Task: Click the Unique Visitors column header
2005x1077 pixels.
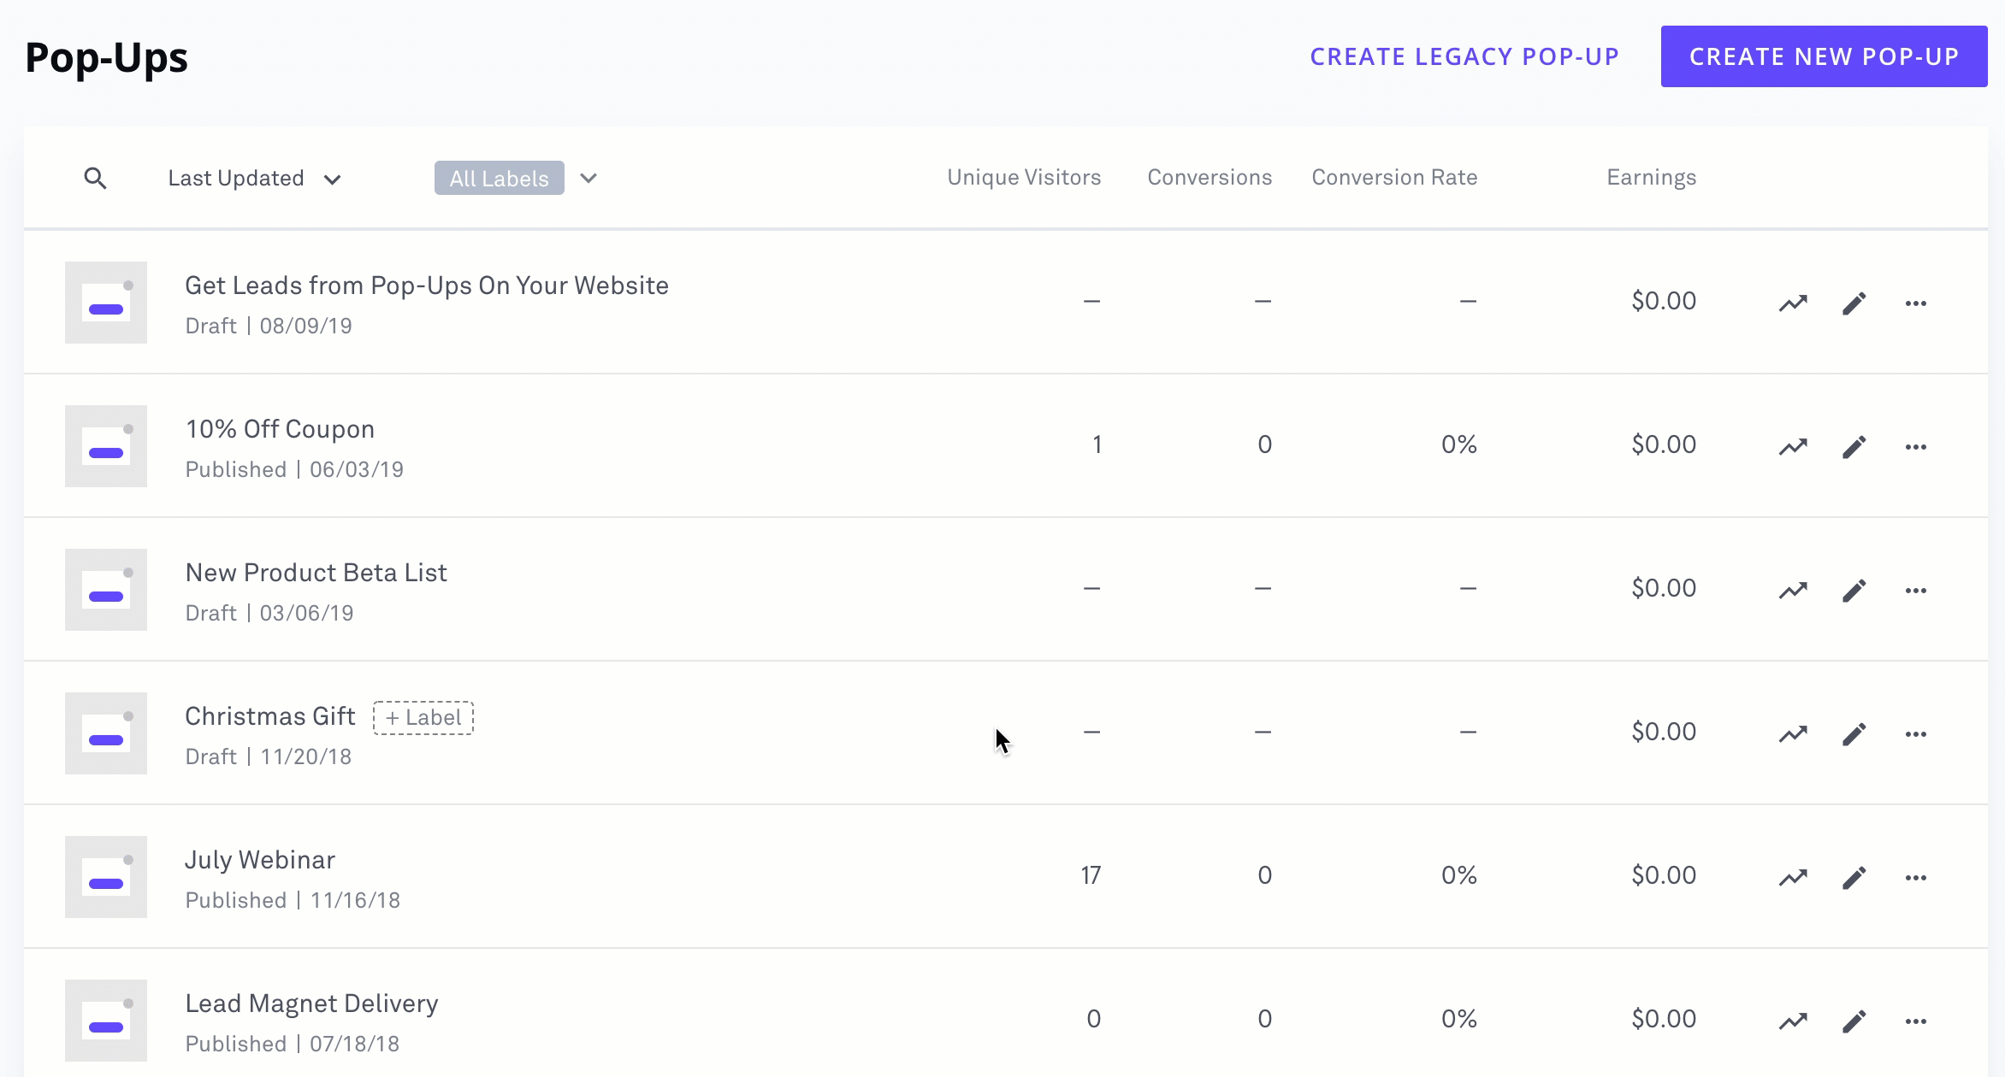Action: (1024, 177)
